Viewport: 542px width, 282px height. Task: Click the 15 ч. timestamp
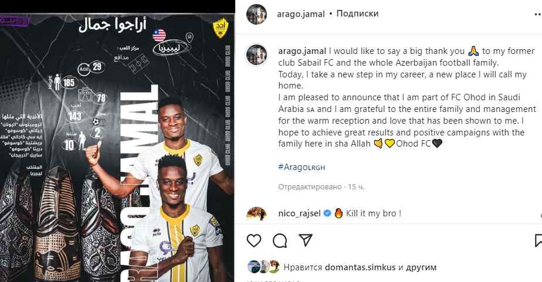356,187
